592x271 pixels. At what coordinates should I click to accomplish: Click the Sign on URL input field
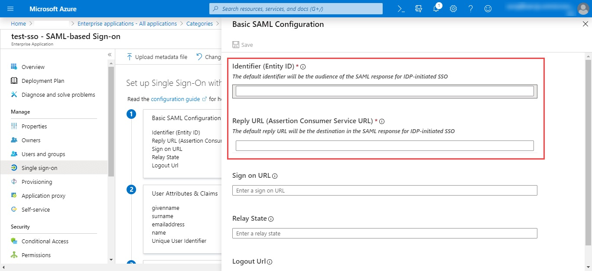point(385,190)
